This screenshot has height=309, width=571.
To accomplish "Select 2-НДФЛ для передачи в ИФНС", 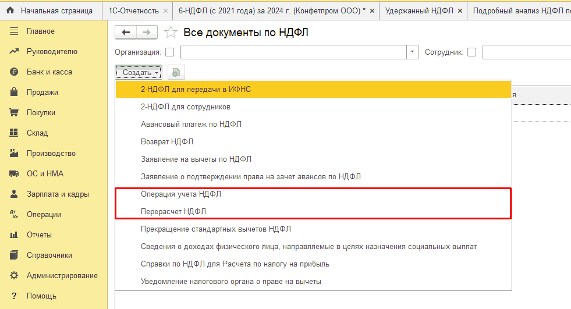I will coord(314,89).
